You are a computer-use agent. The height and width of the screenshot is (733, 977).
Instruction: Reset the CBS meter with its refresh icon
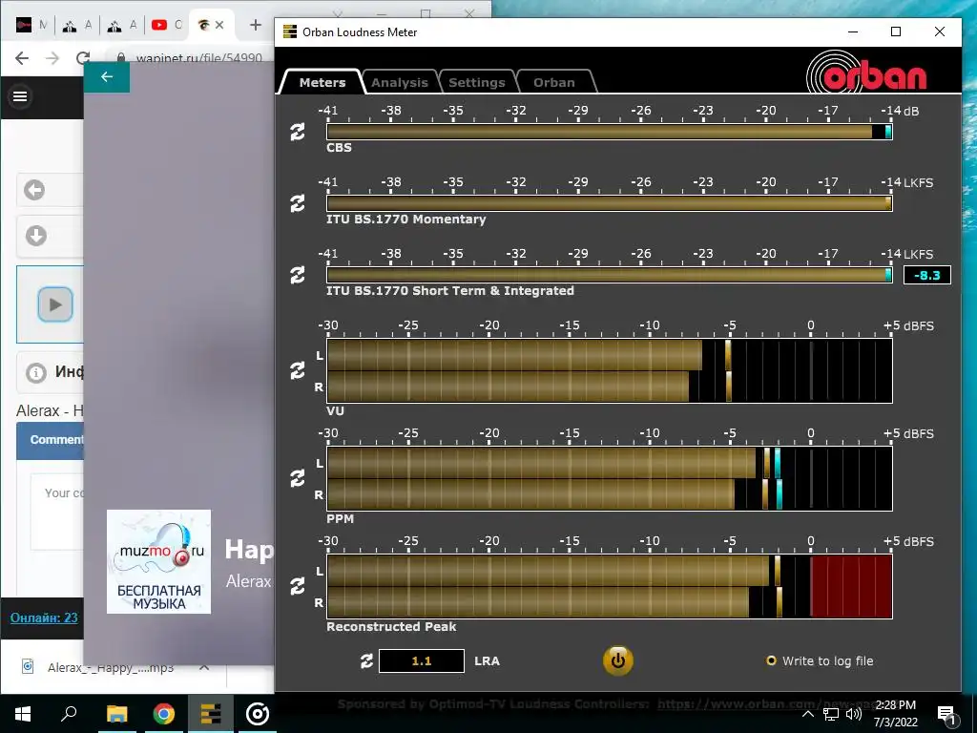298,132
